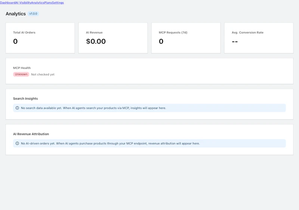Click the No search data available message

[93, 108]
